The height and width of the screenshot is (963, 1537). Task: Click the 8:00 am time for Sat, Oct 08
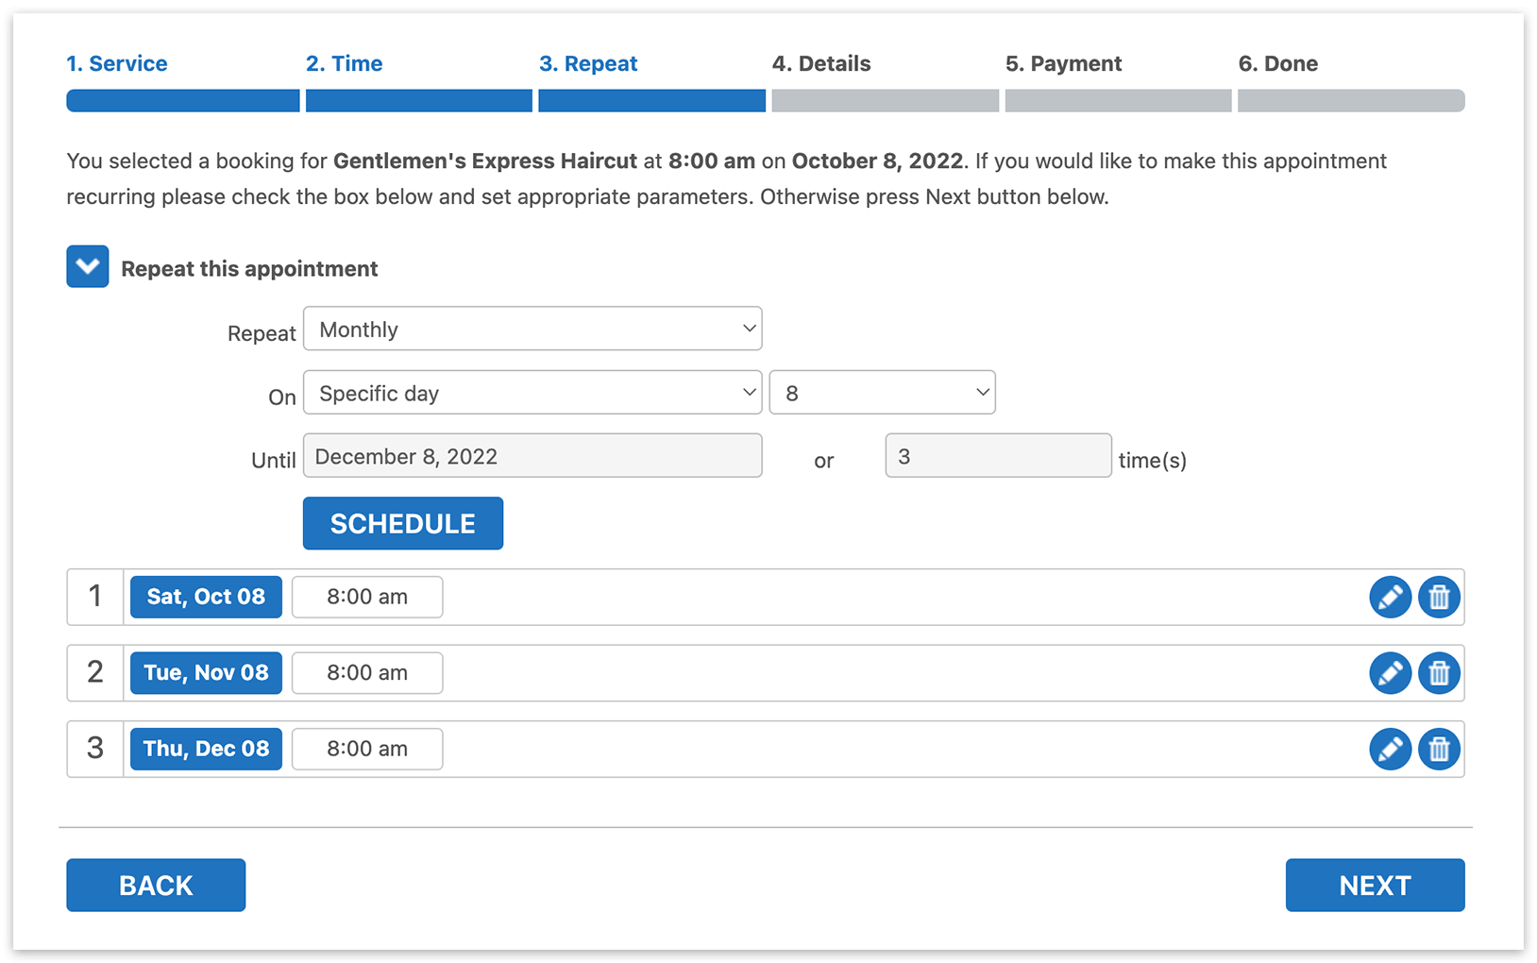click(367, 597)
